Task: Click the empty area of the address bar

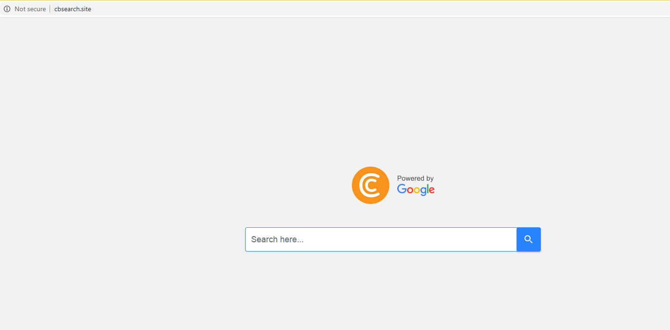Action: point(374,9)
